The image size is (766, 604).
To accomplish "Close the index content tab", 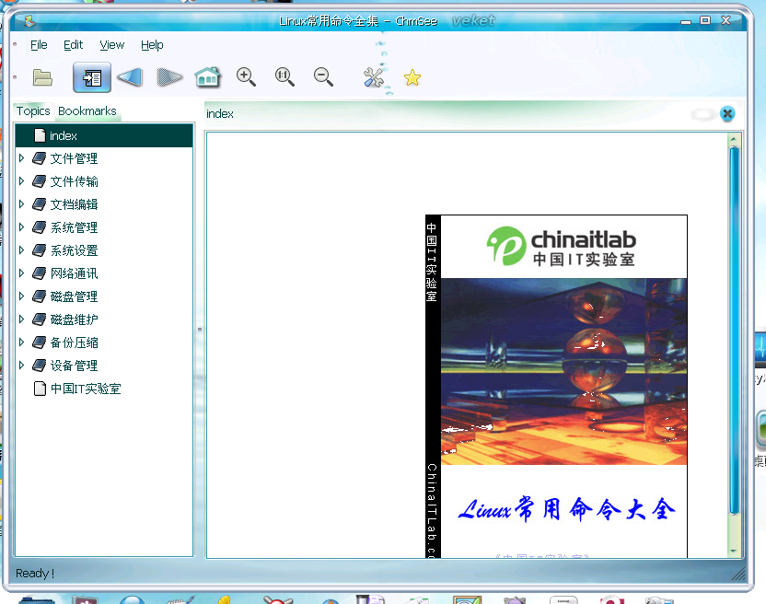I will click(x=727, y=114).
